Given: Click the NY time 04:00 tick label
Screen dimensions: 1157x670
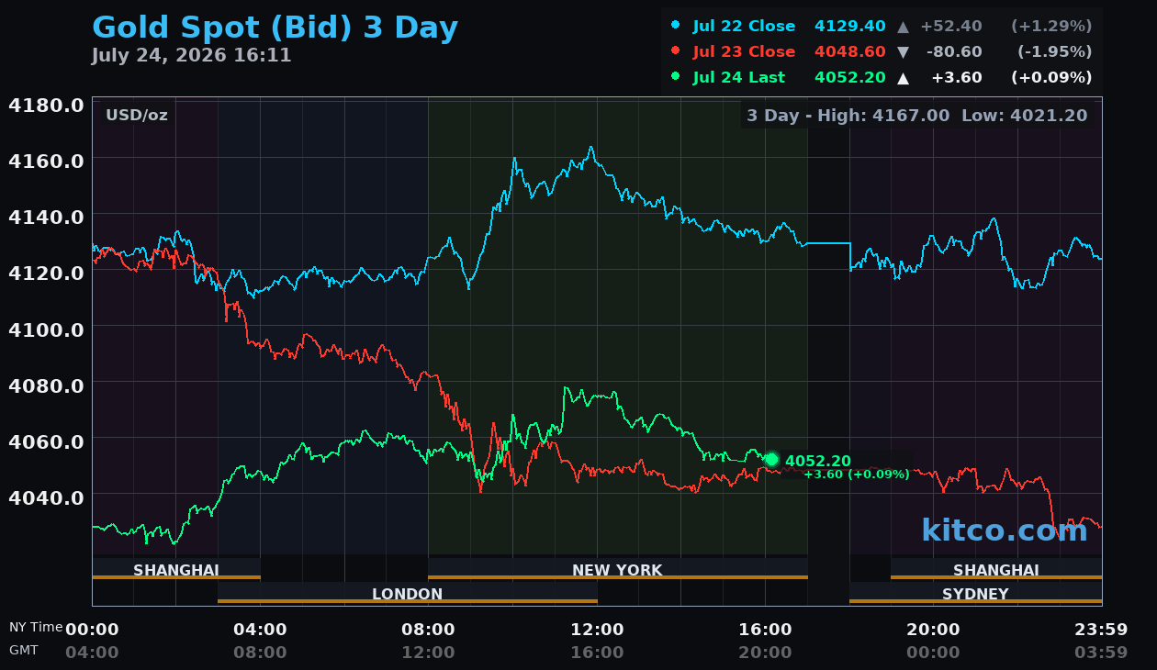Looking at the screenshot, I should 260,630.
